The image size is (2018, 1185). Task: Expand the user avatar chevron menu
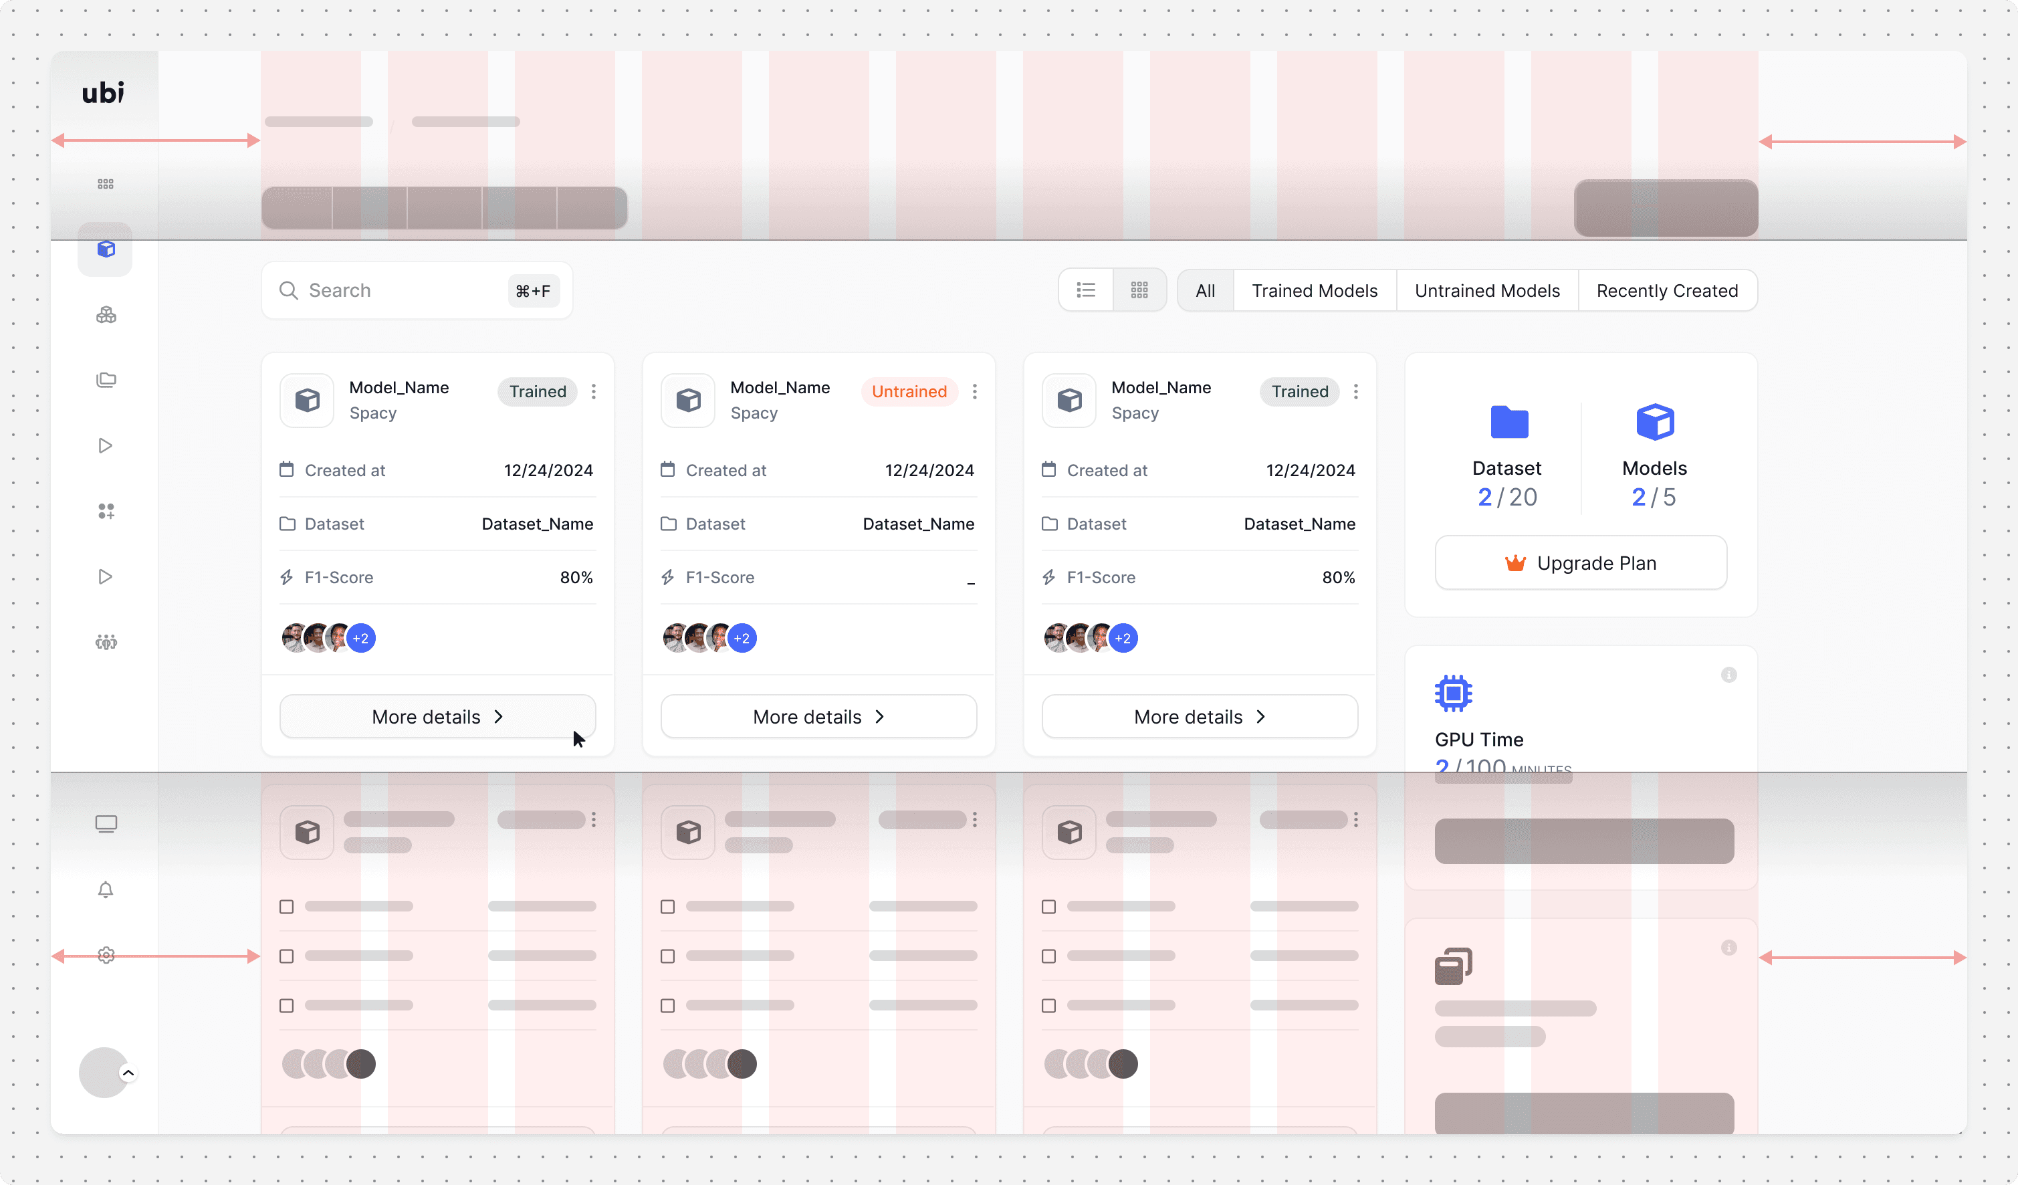pos(128,1073)
